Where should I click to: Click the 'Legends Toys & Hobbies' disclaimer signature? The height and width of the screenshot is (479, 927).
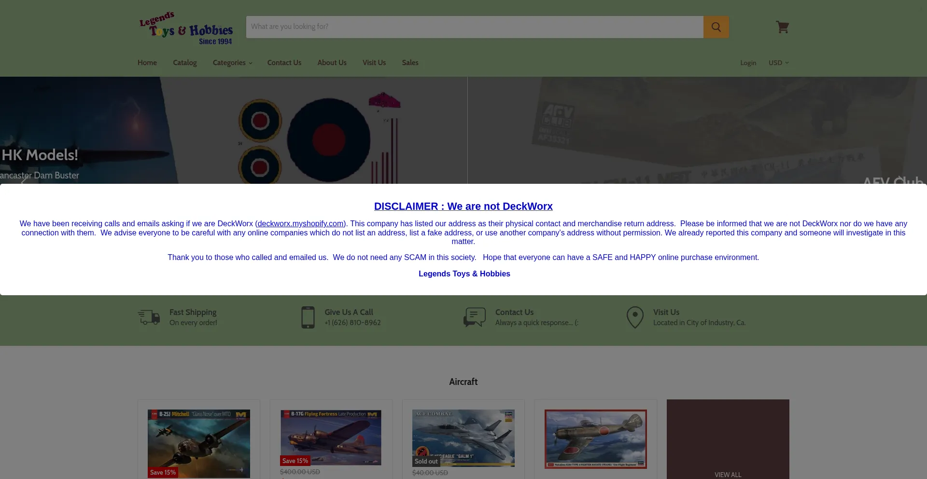(x=464, y=274)
